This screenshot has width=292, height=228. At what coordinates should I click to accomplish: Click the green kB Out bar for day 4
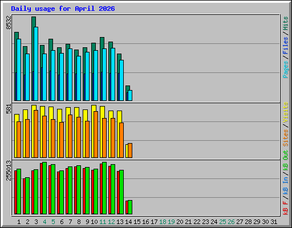[44, 188]
